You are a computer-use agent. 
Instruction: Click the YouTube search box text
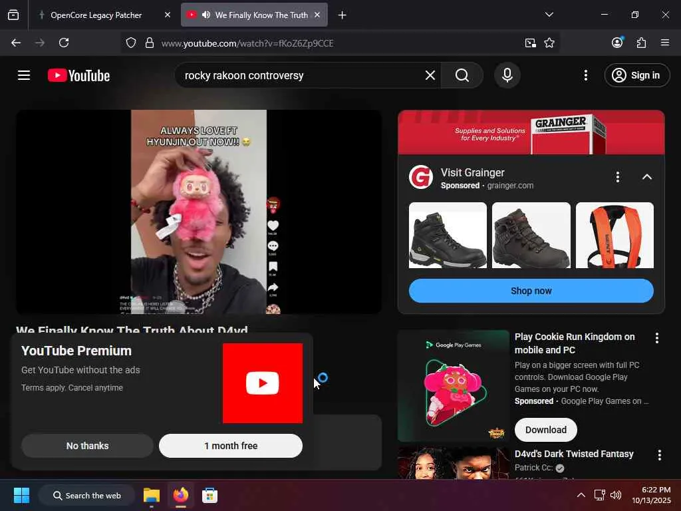tap(244, 75)
